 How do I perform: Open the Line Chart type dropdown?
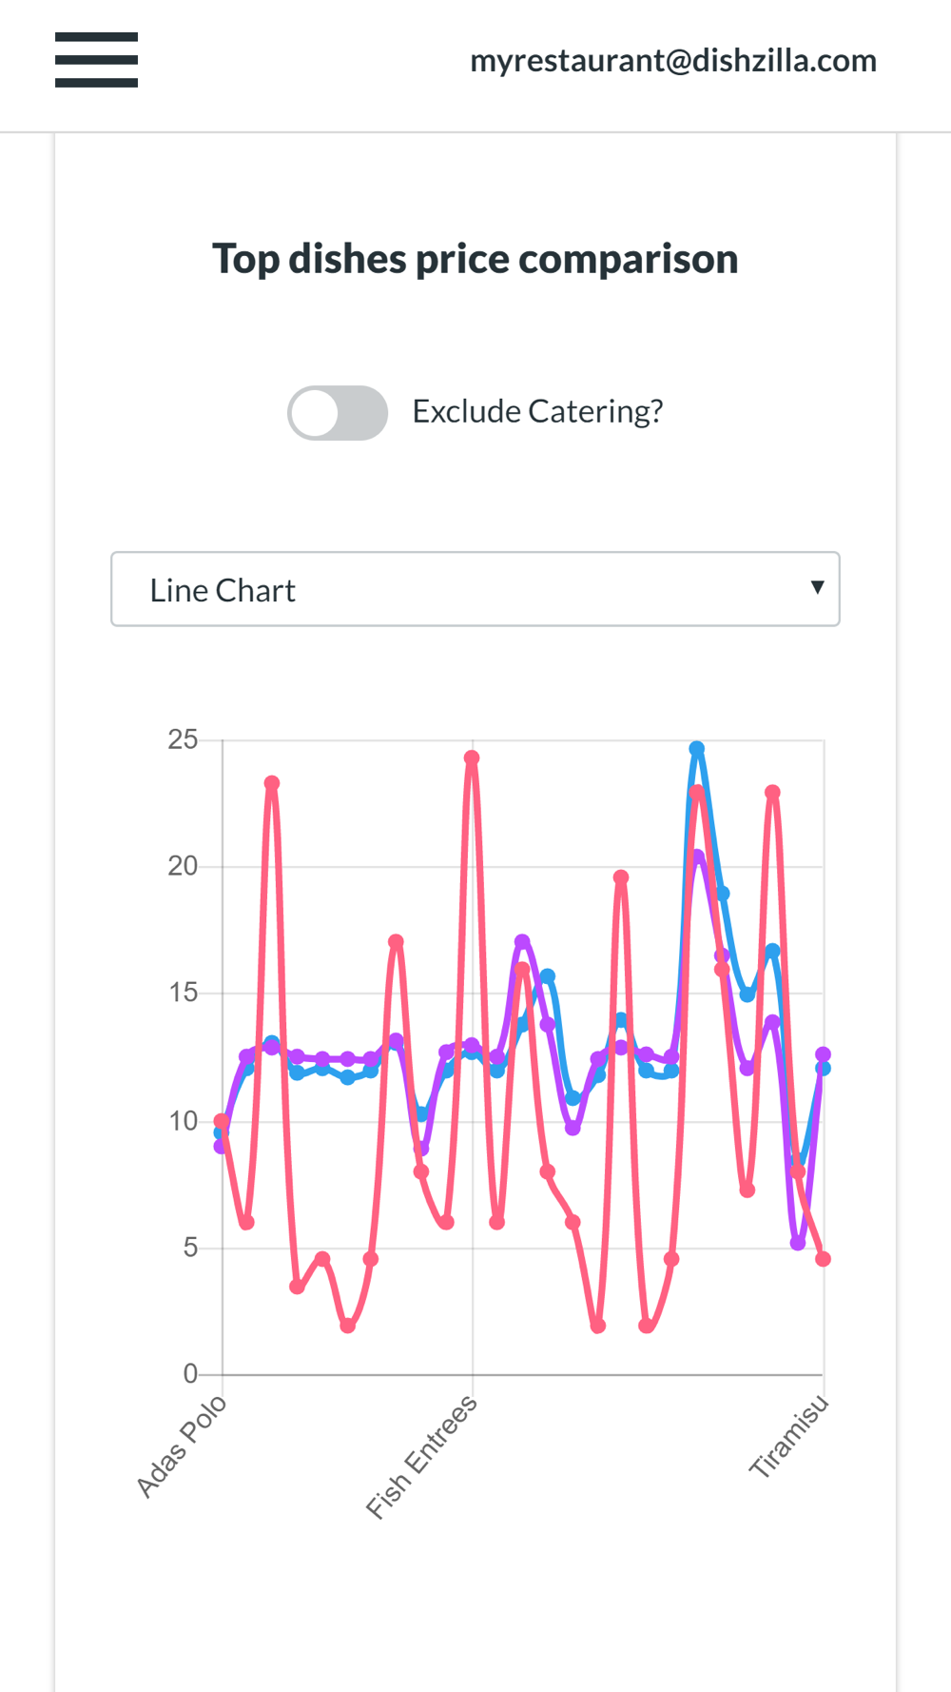click(x=475, y=589)
